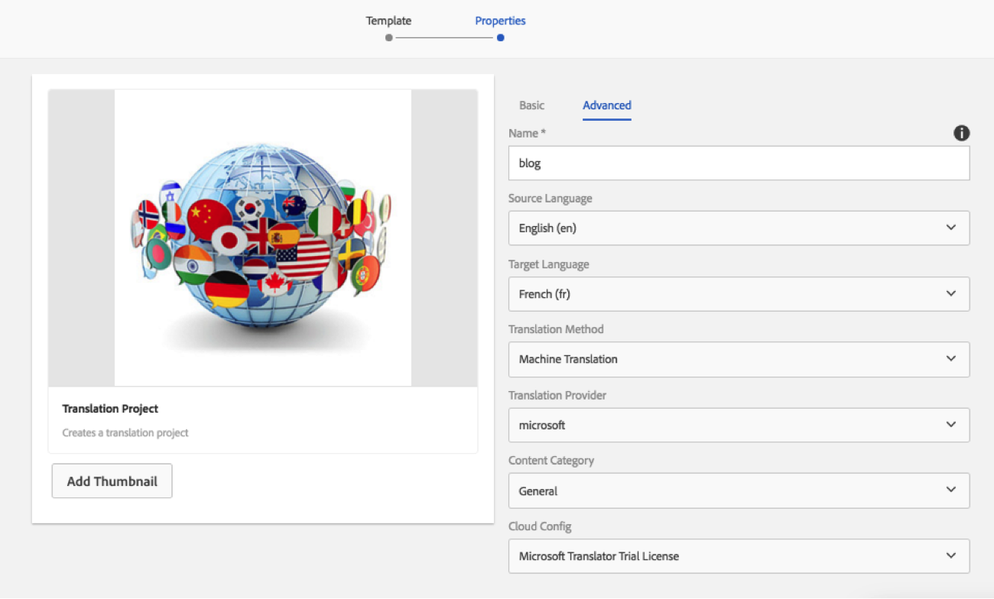Switch to the Basic tab
Image resolution: width=994 pixels, height=599 pixels.
click(x=531, y=105)
